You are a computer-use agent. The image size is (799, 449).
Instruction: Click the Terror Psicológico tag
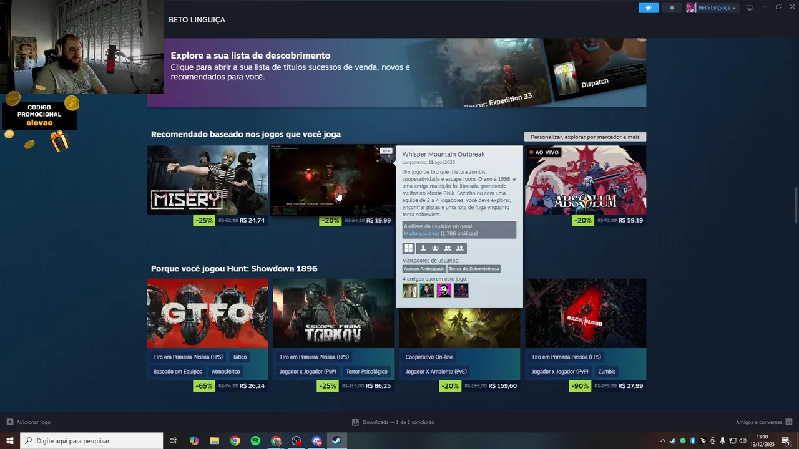[366, 371]
